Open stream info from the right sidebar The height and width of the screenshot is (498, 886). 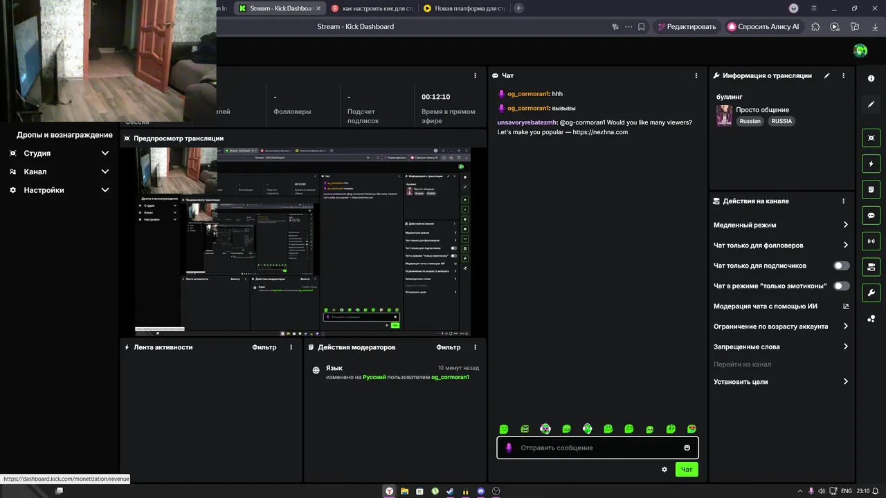(x=871, y=78)
